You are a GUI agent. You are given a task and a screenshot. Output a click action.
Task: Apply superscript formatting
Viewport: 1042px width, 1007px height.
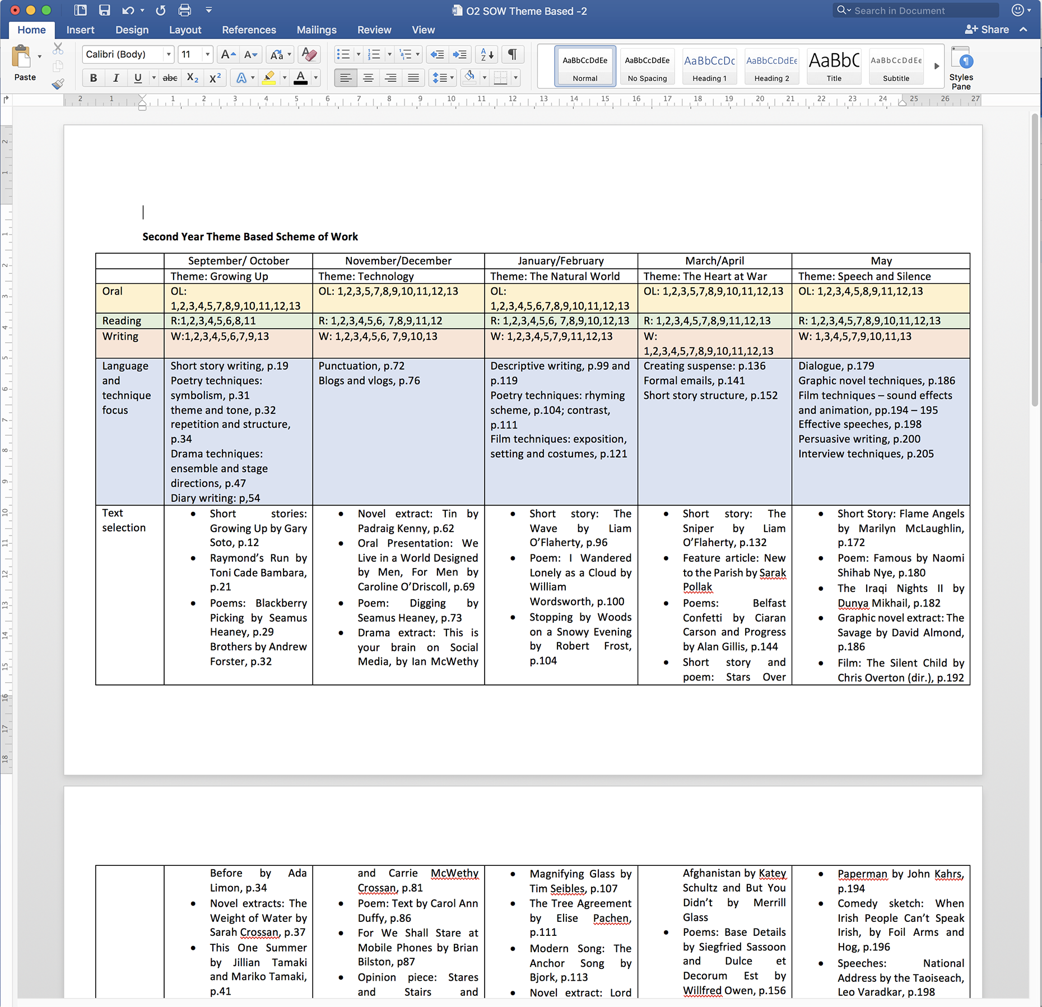point(215,78)
